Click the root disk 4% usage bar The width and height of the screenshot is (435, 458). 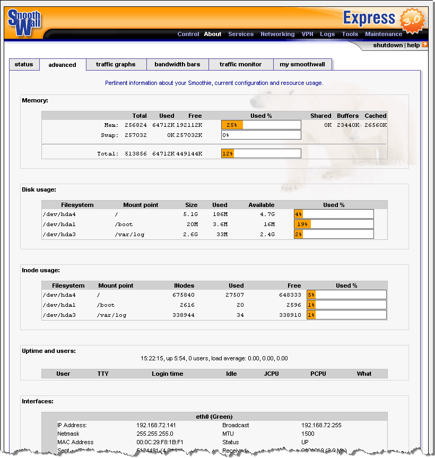[334, 214]
